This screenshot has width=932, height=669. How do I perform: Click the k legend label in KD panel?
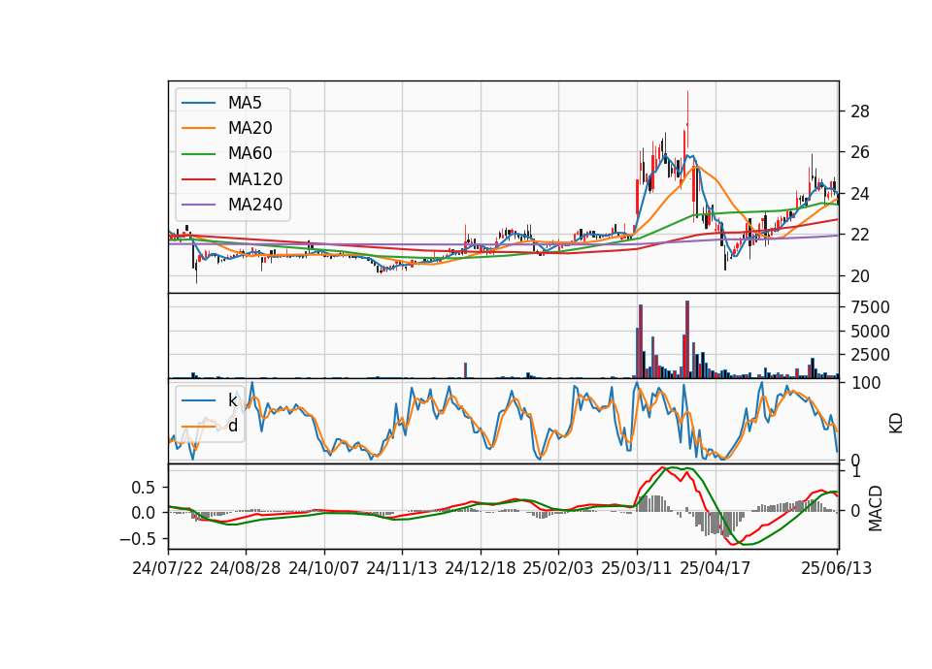point(232,400)
